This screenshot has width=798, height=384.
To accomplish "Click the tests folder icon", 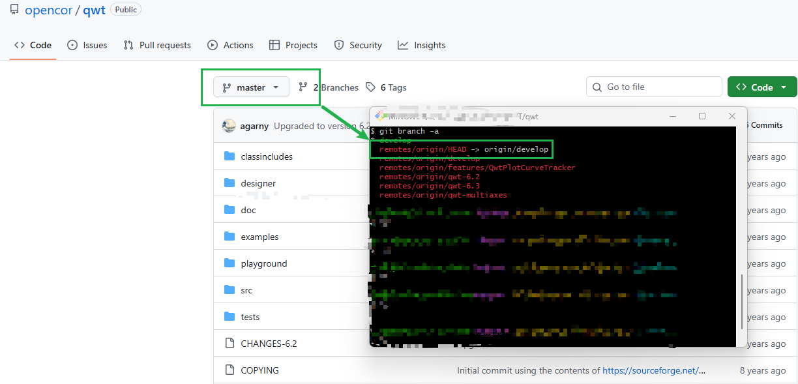I will point(229,317).
